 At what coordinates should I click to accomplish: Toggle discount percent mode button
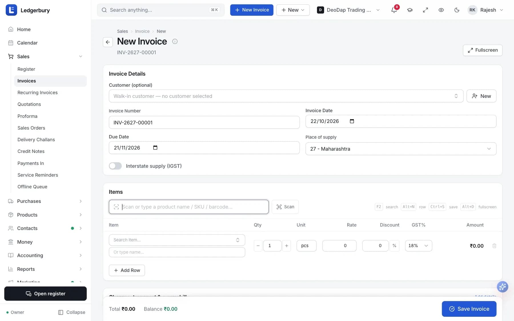pyautogui.click(x=394, y=246)
